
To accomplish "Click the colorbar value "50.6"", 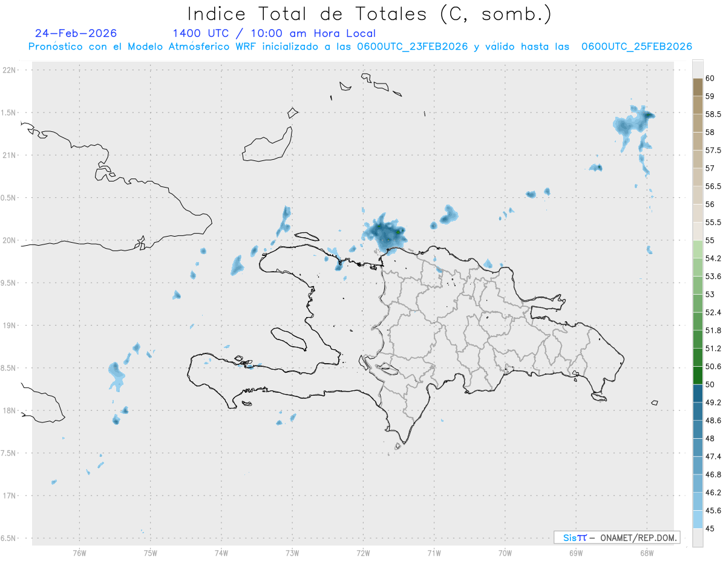I will coord(713,367).
